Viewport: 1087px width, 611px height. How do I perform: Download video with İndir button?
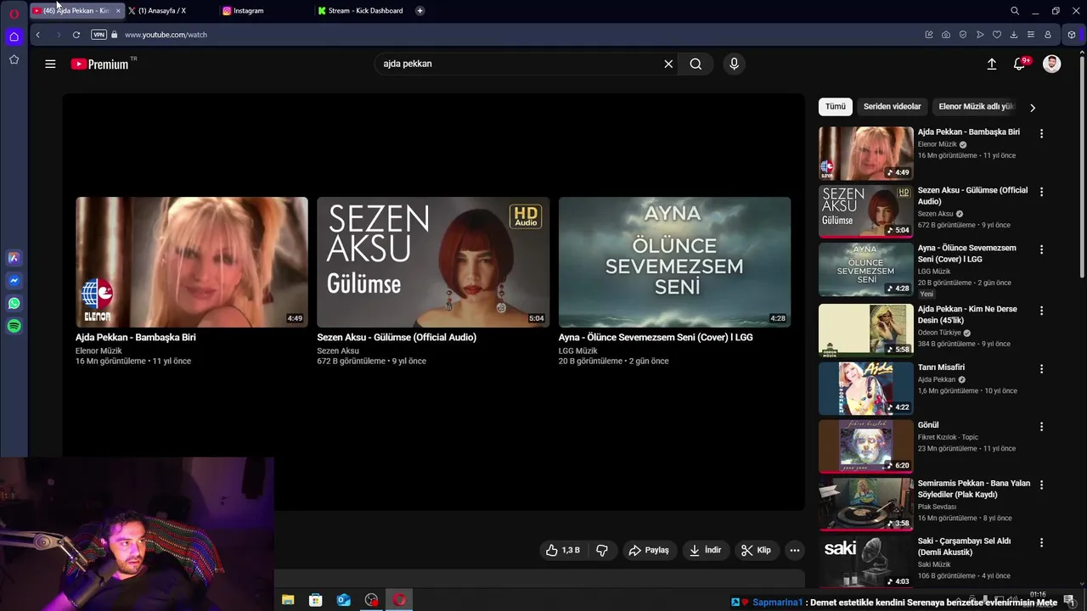(705, 550)
